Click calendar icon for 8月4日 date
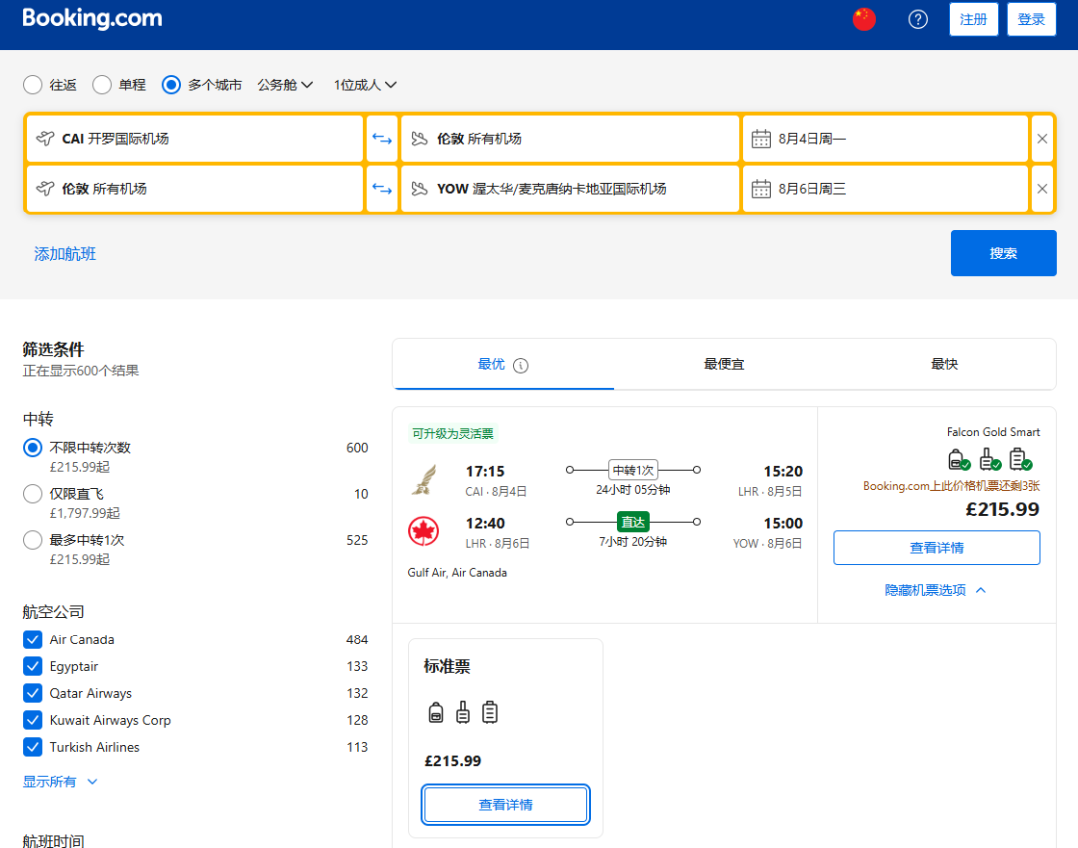This screenshot has height=848, width=1078. [x=761, y=139]
